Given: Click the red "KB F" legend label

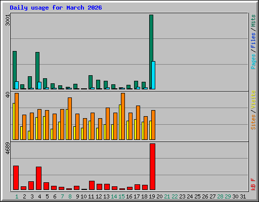Looking at the screenshot, I should pos(253,184).
